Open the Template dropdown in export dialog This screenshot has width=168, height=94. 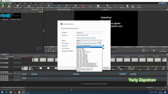pyautogui.click(x=89, y=40)
